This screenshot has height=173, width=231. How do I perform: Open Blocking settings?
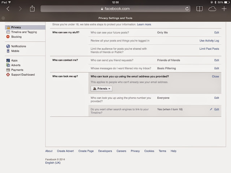click(16, 37)
